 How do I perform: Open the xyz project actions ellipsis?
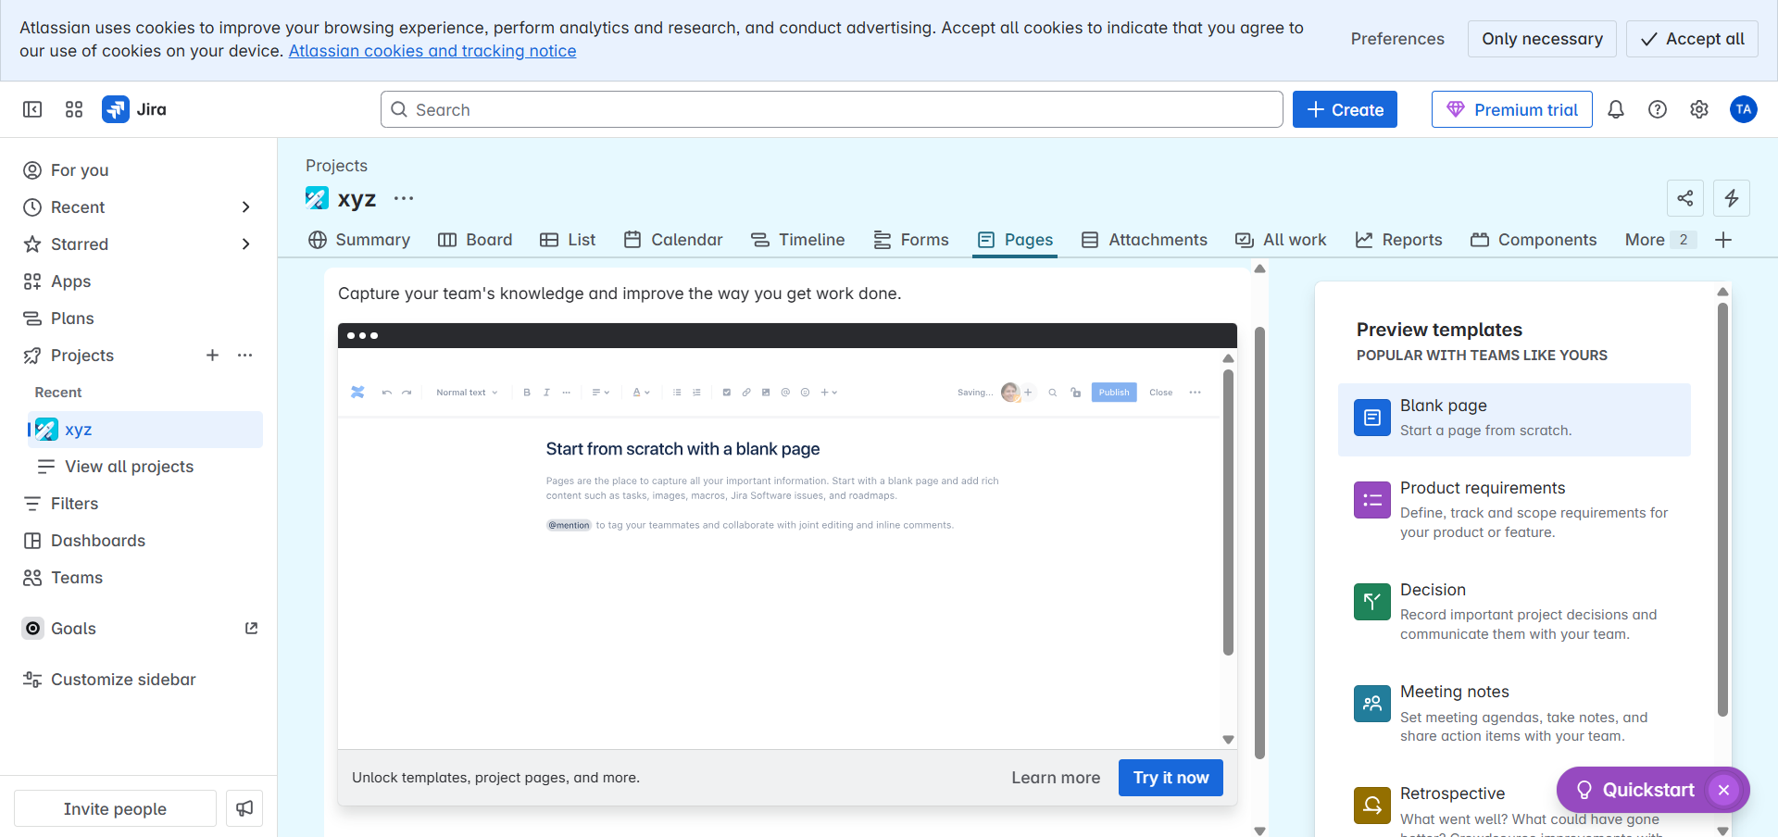(x=404, y=198)
